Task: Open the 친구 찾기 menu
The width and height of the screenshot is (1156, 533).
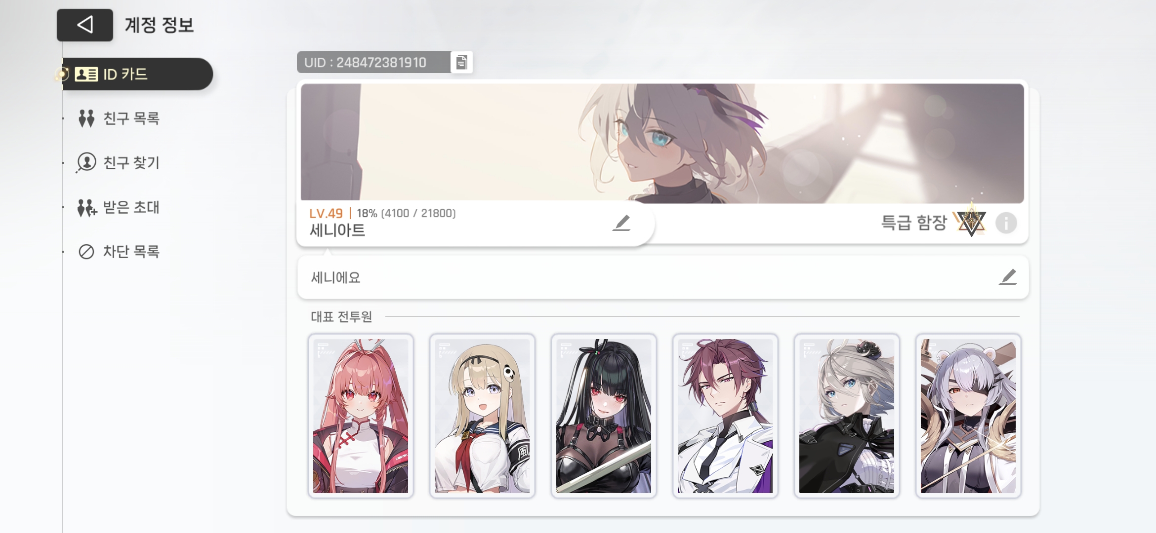Action: 119,162
